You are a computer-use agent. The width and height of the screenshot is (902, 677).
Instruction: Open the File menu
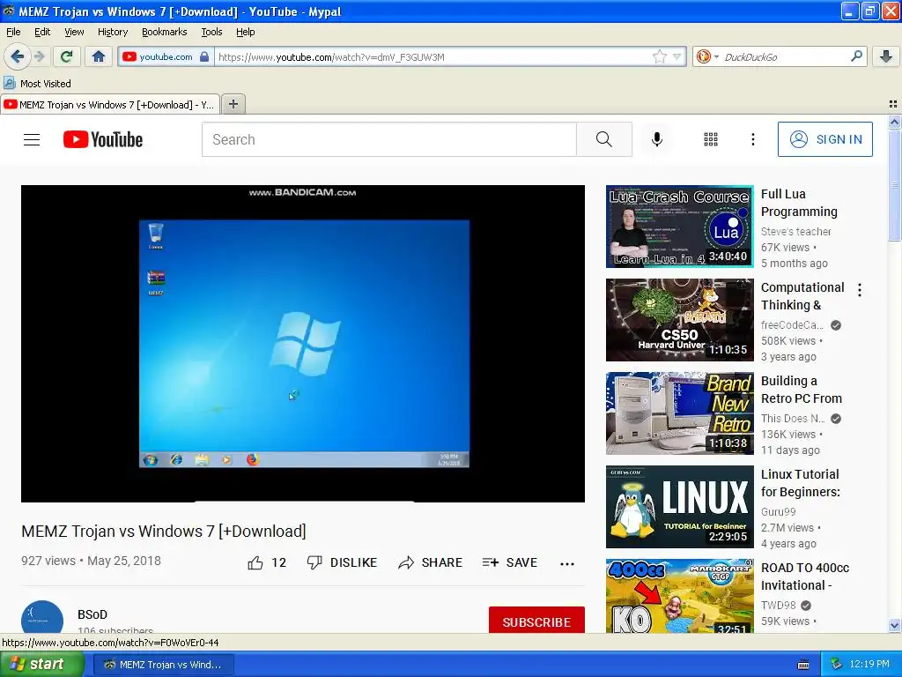[x=13, y=32]
